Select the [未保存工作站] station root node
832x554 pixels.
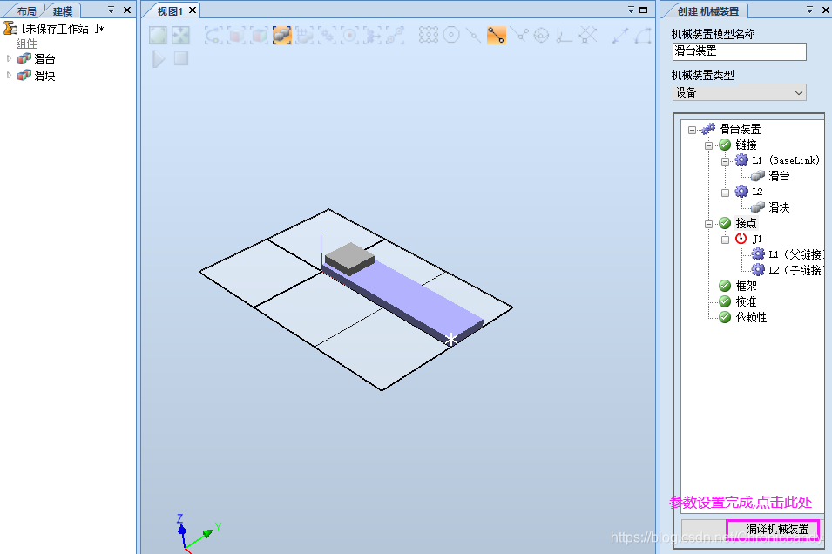62,29
